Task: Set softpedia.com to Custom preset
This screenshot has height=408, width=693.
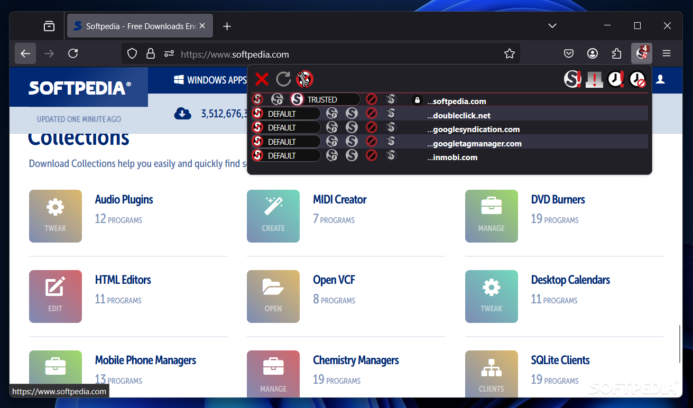Action: 391,99
